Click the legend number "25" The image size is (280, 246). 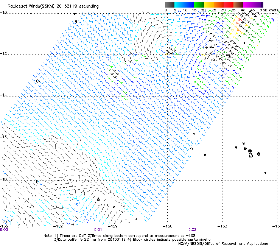(x=213, y=10)
